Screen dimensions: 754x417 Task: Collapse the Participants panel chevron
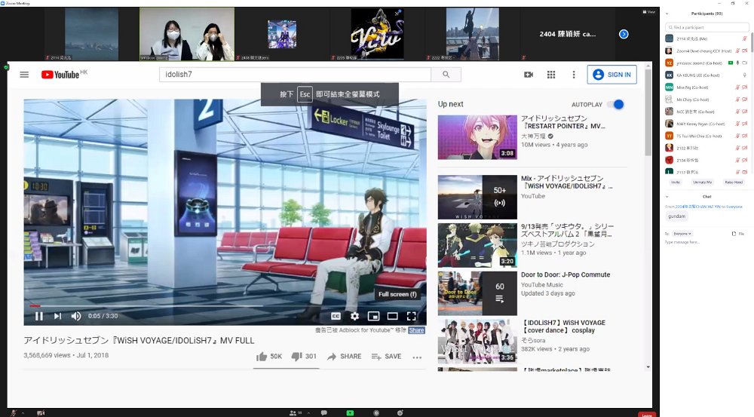[x=667, y=14]
